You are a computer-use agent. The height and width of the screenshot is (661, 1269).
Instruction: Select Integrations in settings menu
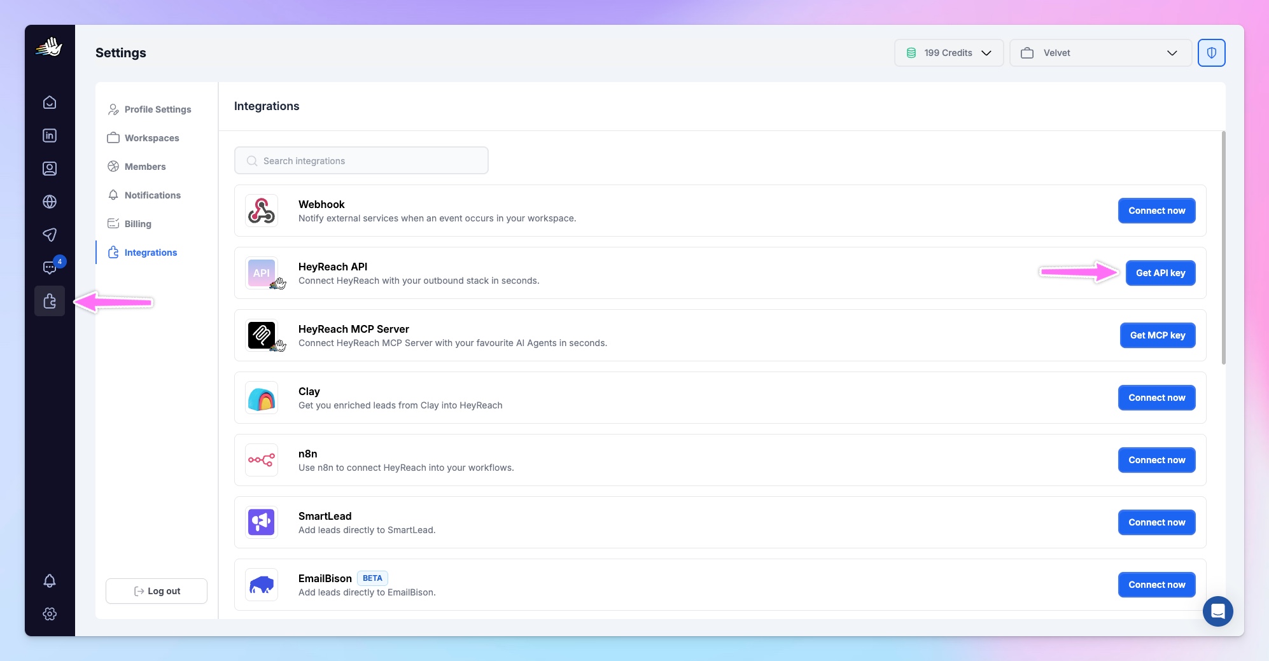(143, 253)
